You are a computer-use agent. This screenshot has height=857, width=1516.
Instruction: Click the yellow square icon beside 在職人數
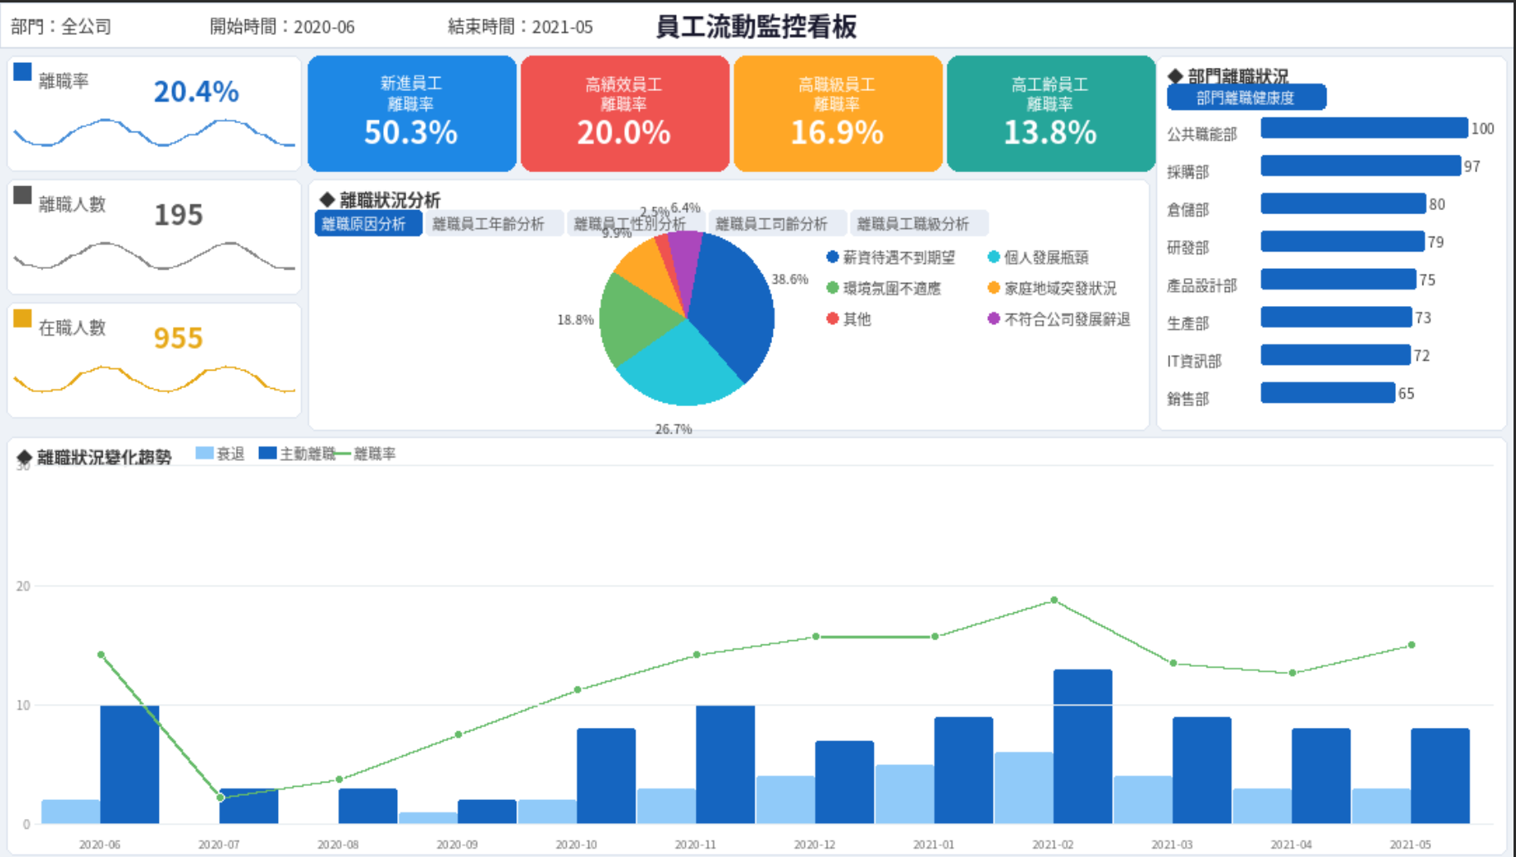tap(22, 318)
